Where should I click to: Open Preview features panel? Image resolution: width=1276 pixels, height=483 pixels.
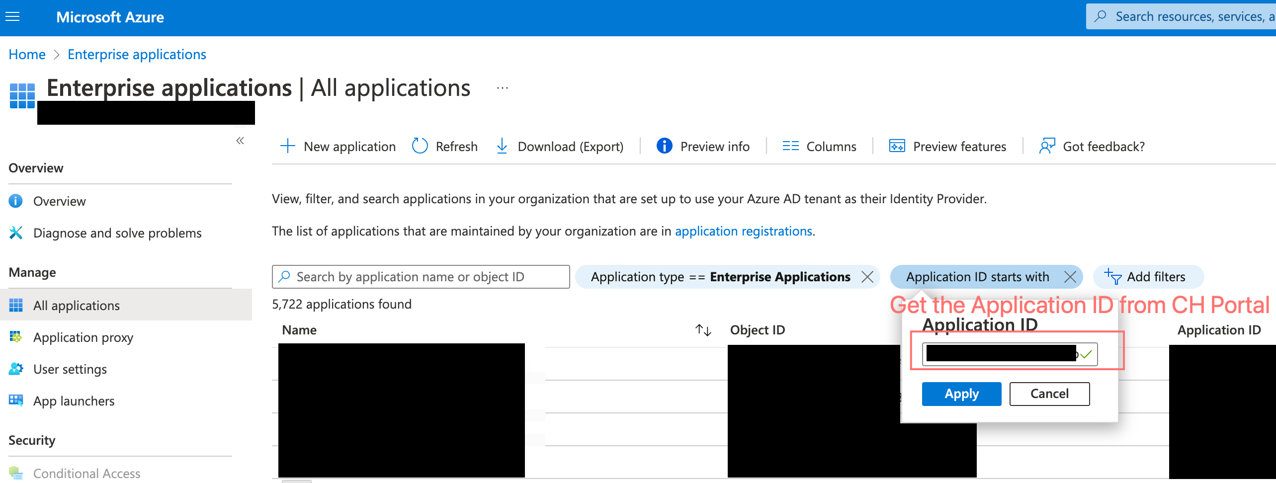click(947, 146)
